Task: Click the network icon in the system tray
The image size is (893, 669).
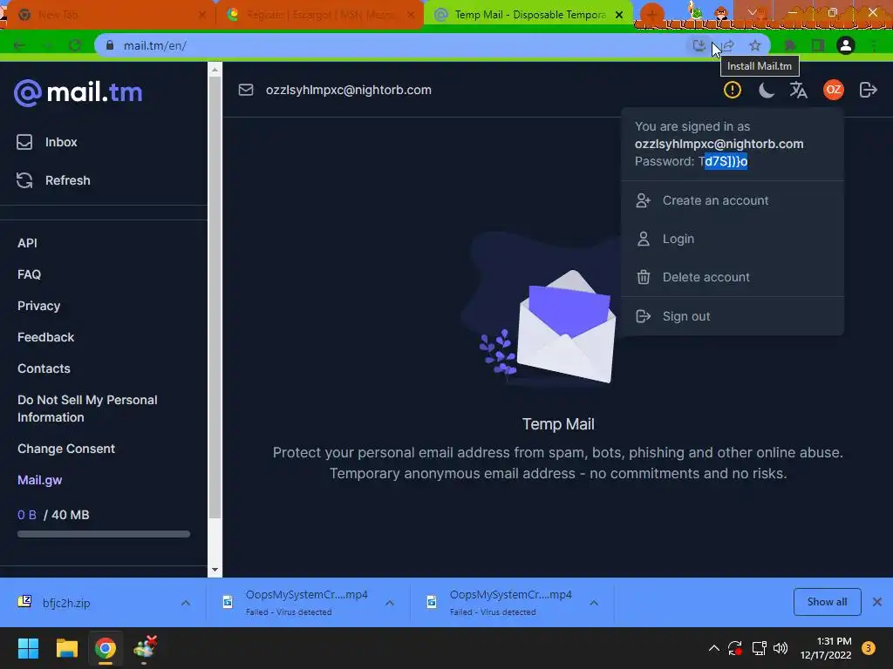Action: (x=760, y=648)
